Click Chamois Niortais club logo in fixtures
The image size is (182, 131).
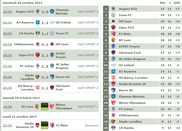(52, 12)
